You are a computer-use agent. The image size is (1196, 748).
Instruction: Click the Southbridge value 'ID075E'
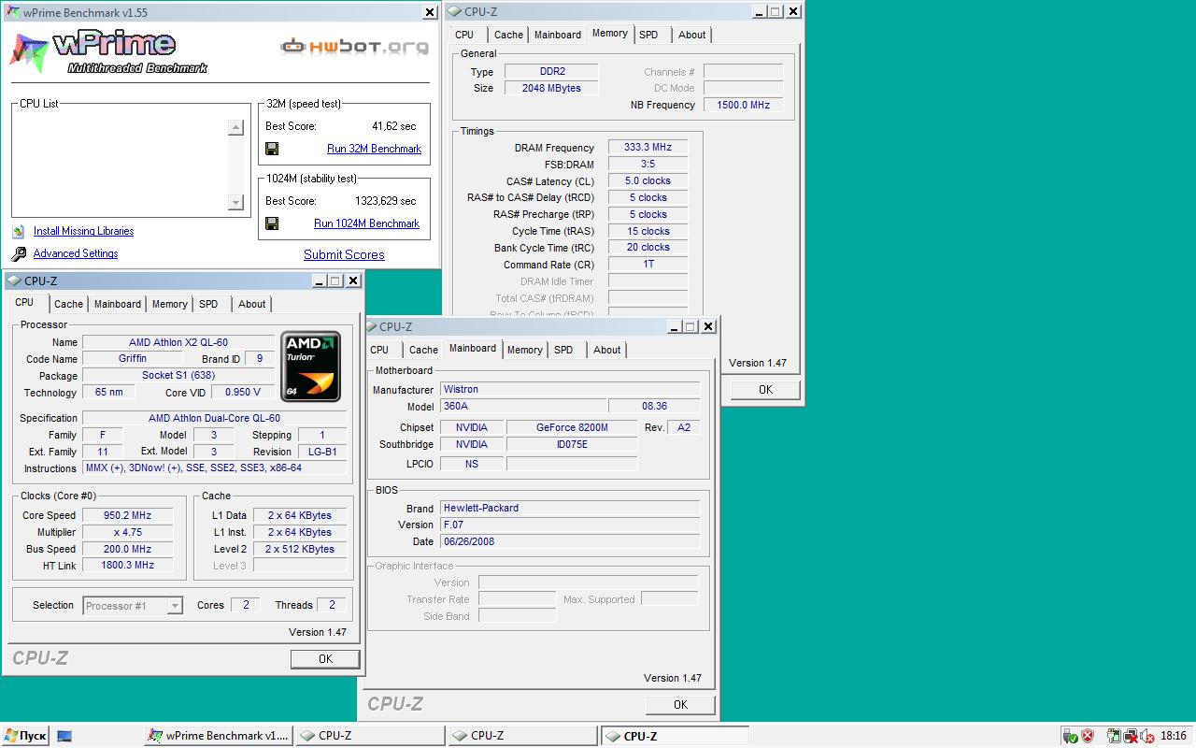(x=572, y=444)
